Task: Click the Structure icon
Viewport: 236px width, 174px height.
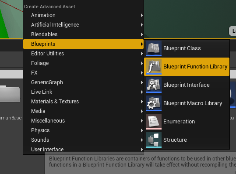Action: [x=154, y=140]
